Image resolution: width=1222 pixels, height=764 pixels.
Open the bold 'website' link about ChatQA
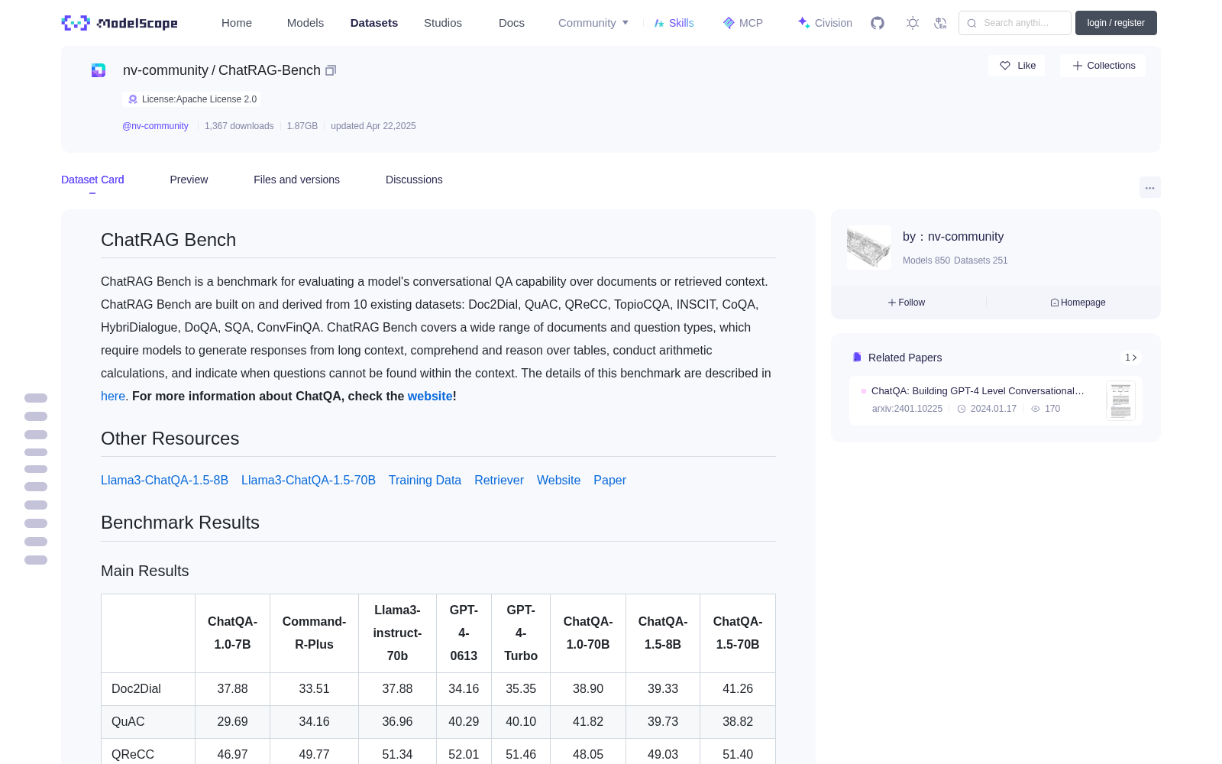coord(430,396)
